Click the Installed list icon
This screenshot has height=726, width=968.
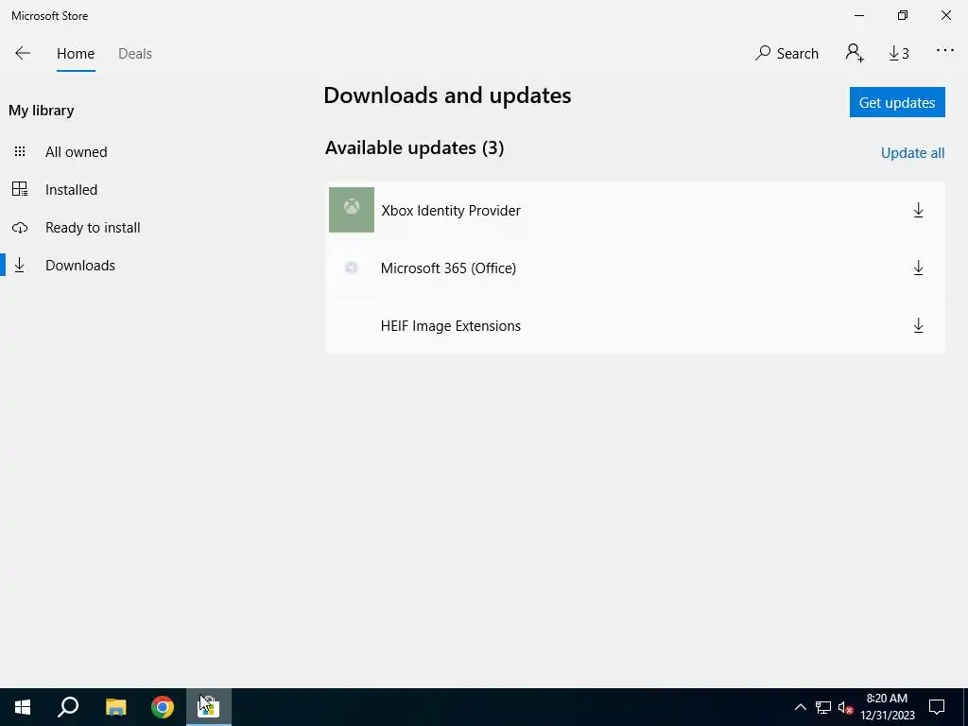20,189
